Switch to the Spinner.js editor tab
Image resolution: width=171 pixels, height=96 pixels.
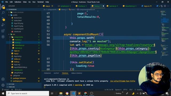[x=112, y=6]
